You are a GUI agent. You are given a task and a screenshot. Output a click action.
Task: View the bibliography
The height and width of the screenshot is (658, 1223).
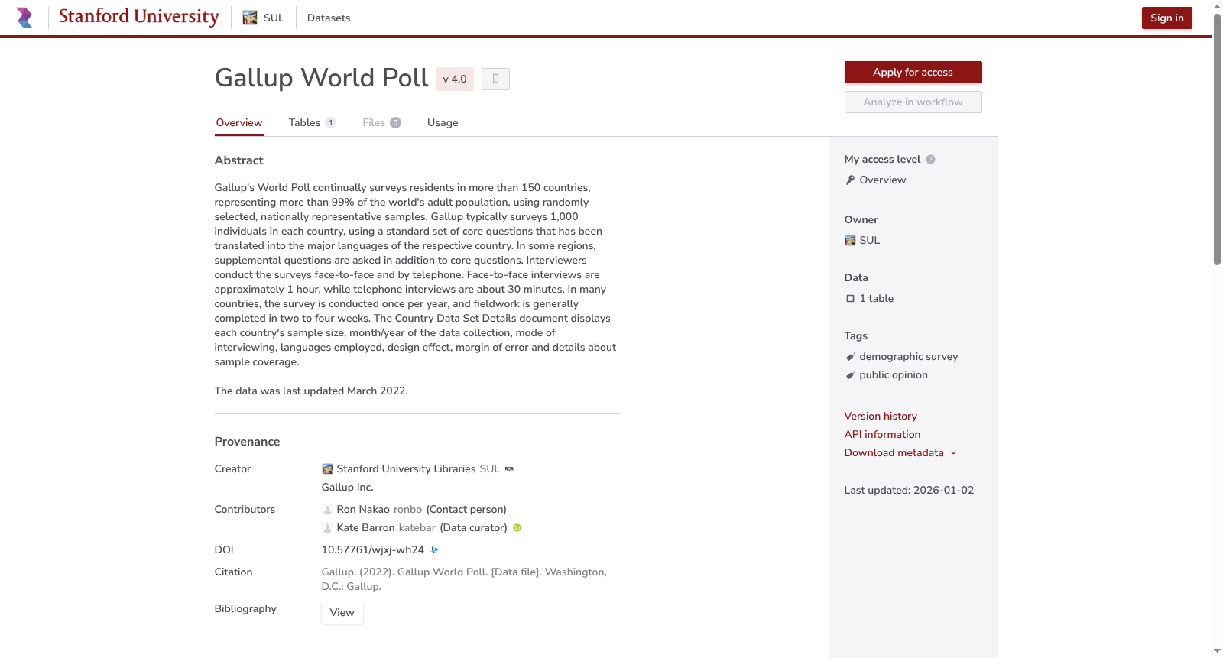[x=342, y=612]
